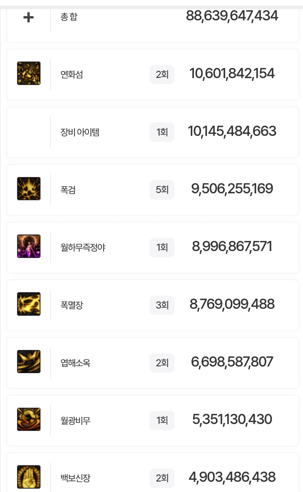Screen dimensions: 303x492
Task: Click the 엽해소옥 skill icon
Action: pyautogui.click(x=29, y=362)
